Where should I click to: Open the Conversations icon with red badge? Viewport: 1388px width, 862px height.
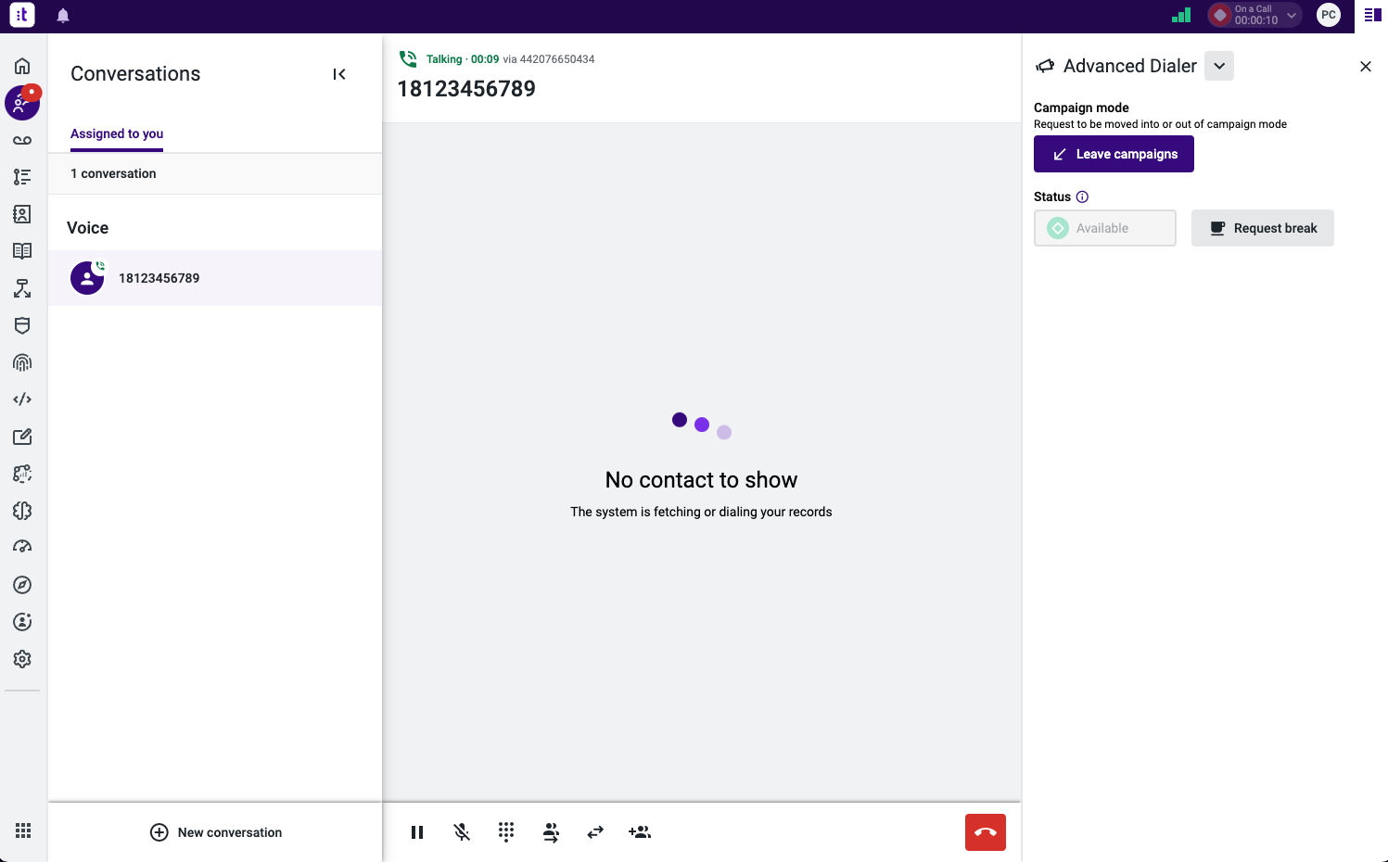22,103
